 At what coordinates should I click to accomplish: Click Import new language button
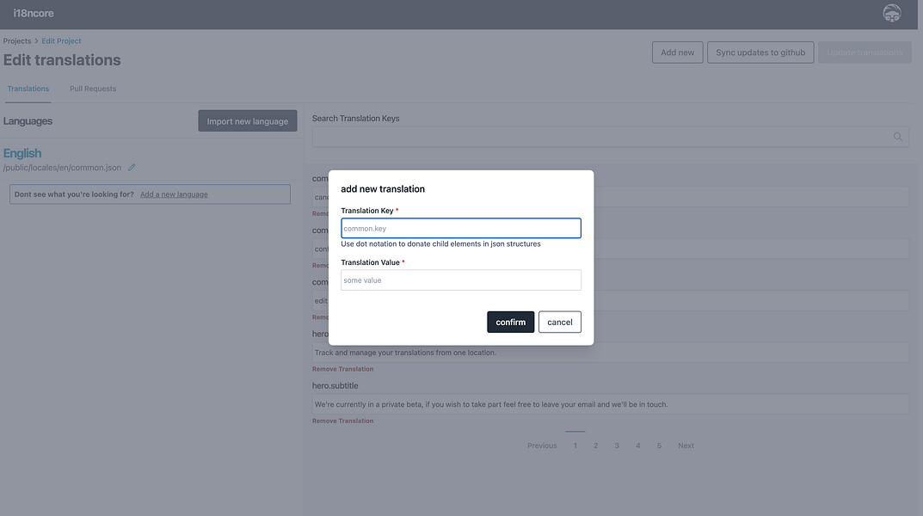tap(248, 121)
